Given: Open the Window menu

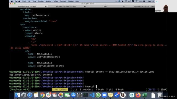Looking at the screenshot, I should 71,1.
